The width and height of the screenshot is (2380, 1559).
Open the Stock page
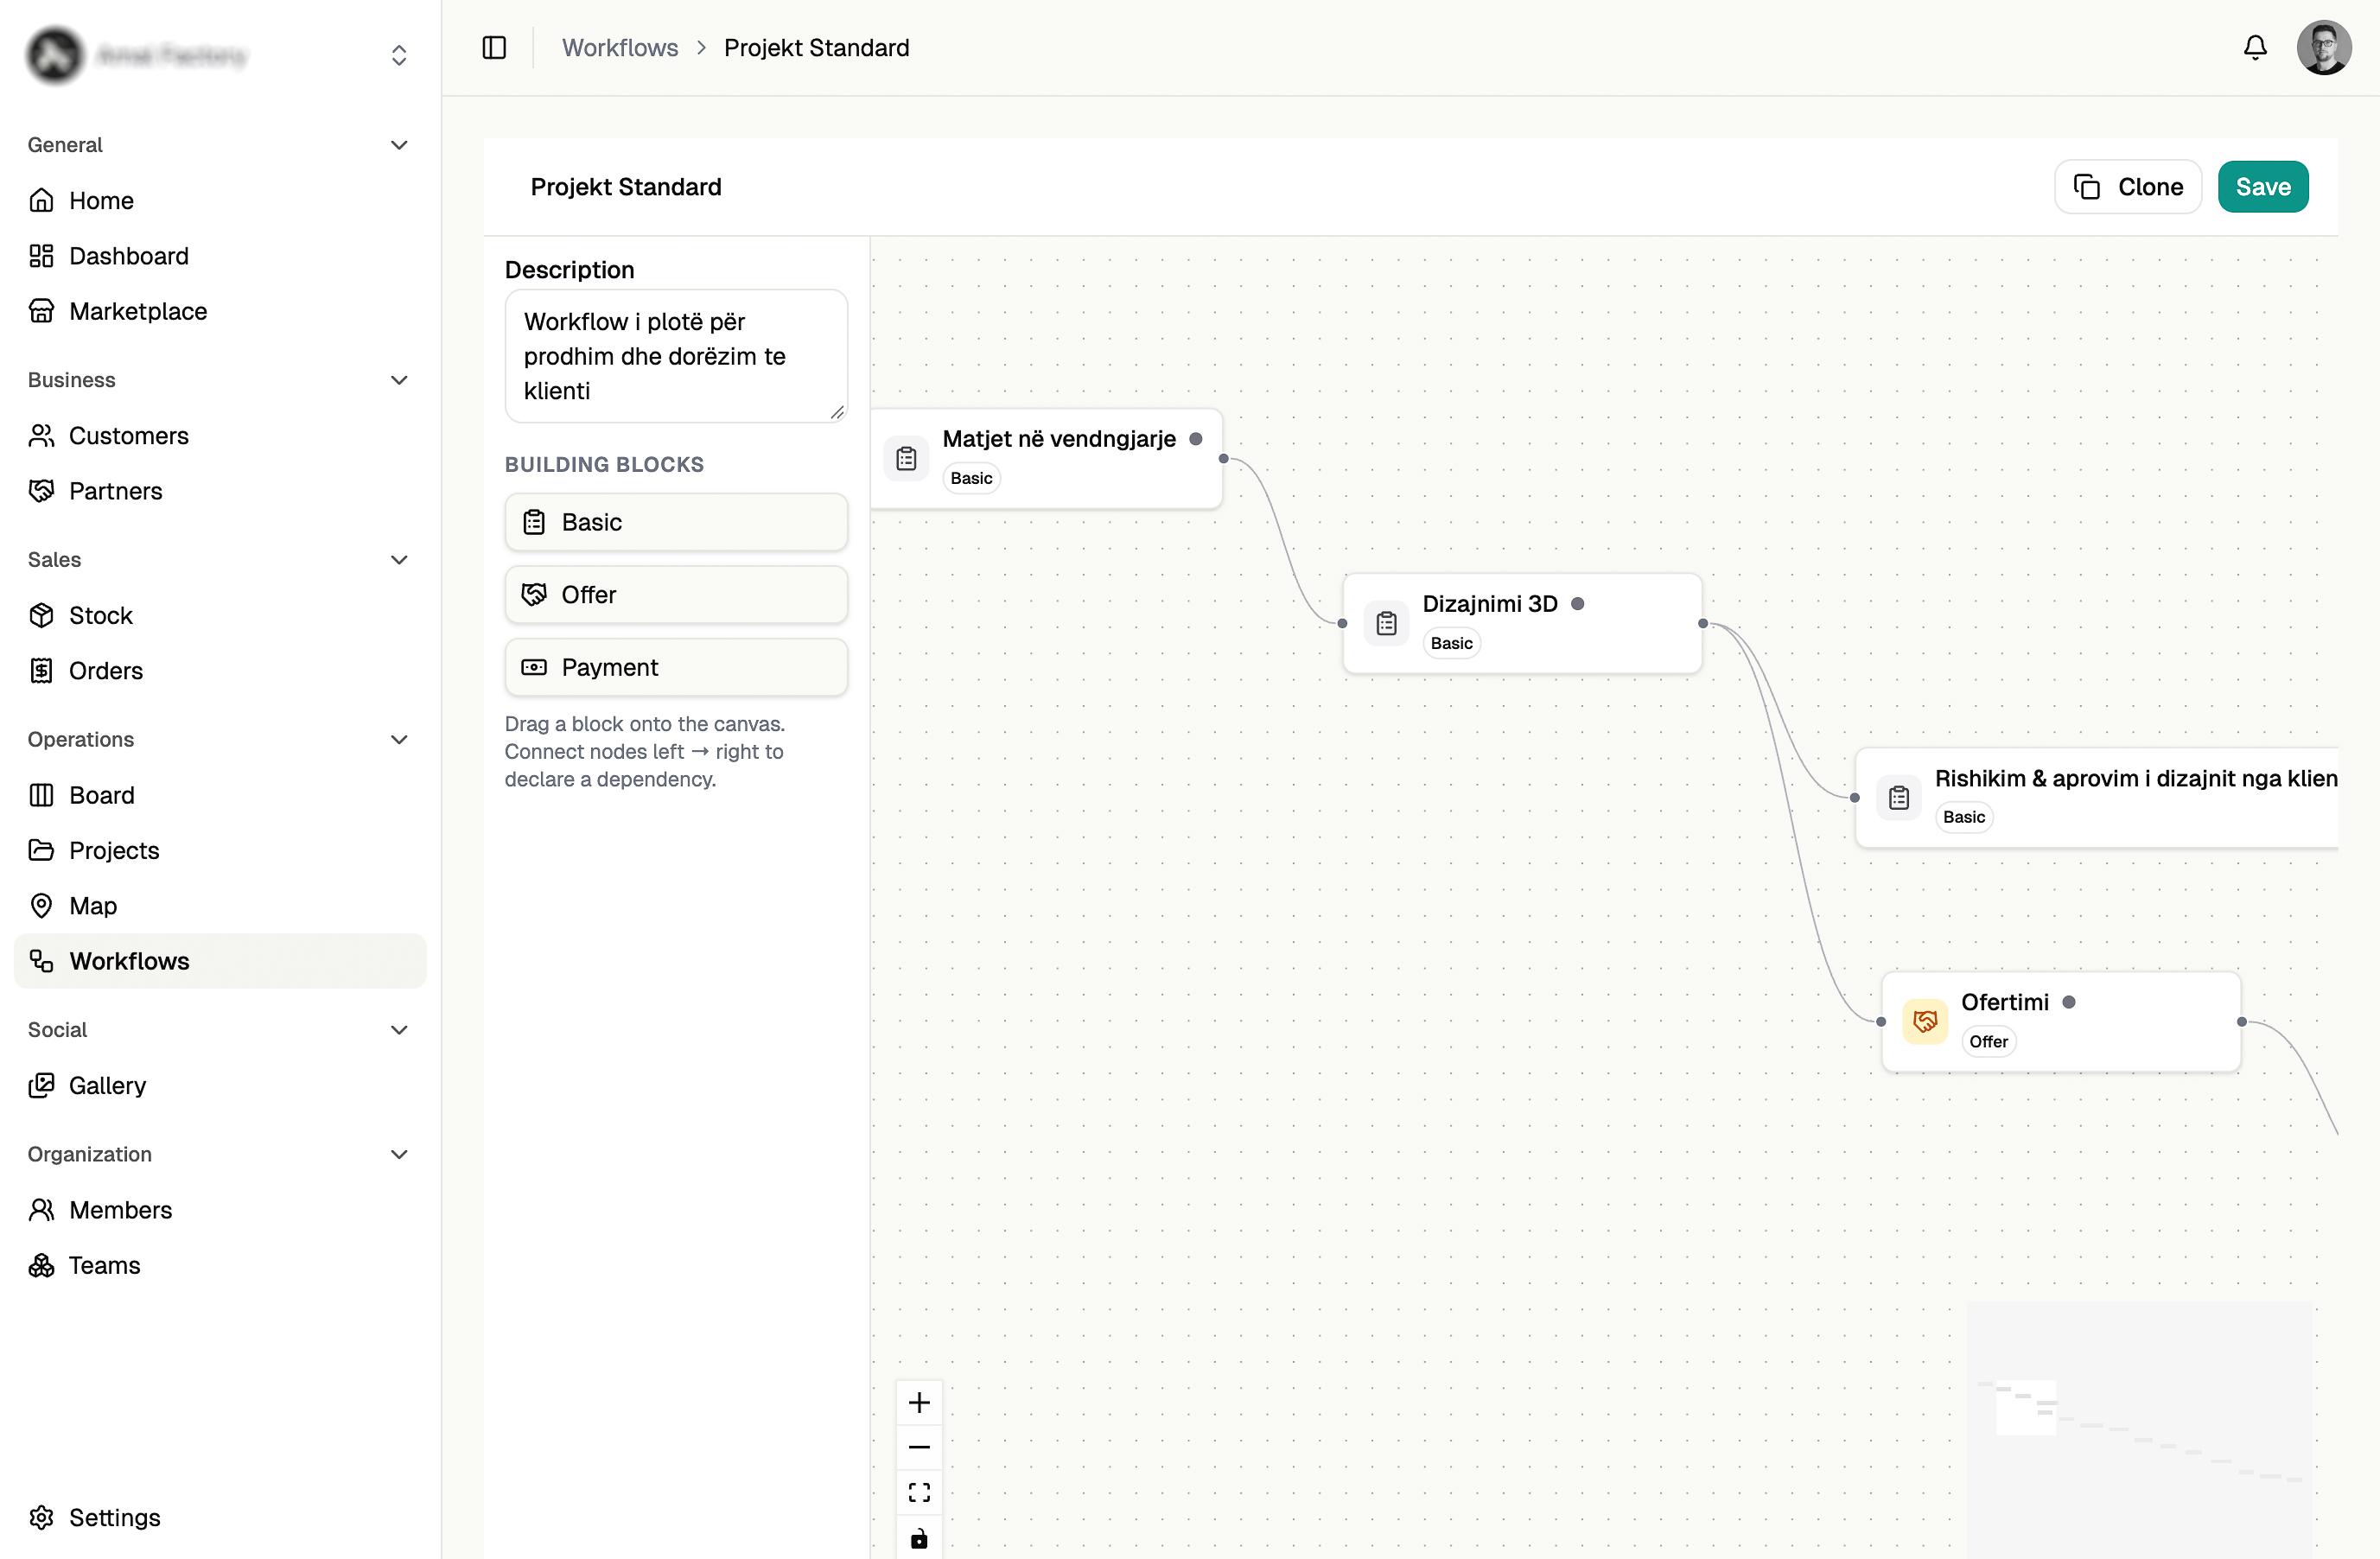click(220, 615)
